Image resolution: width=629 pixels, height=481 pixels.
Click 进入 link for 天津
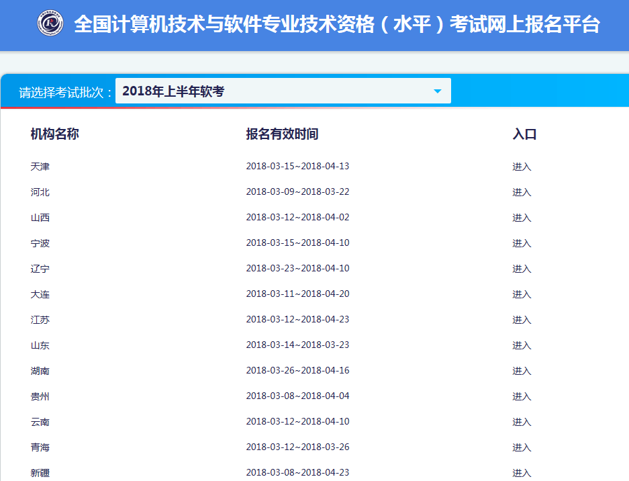522,167
